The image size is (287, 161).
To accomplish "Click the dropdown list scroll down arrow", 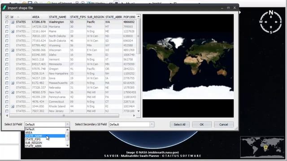I will coord(67,146).
